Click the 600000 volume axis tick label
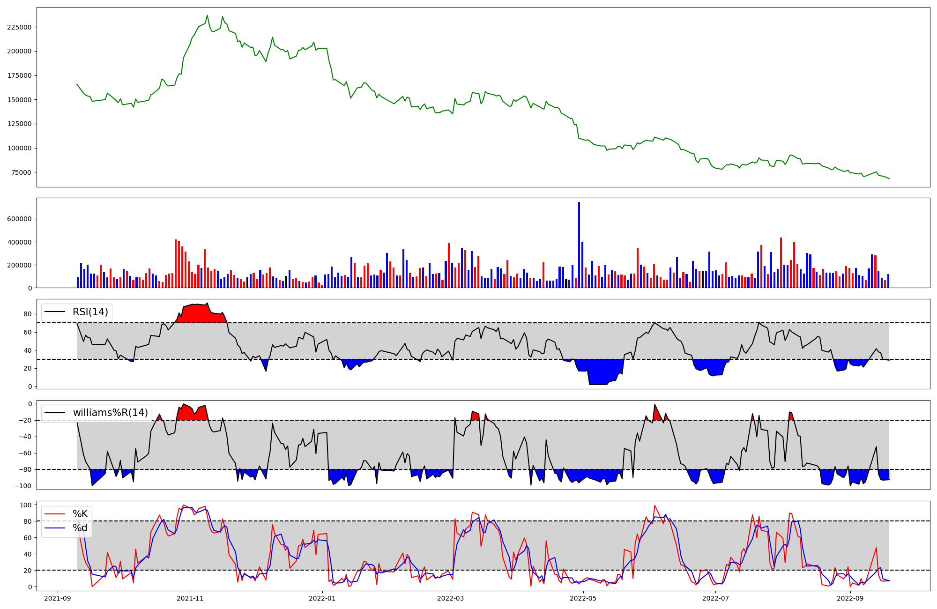Viewport: 937px width, 609px height. (x=19, y=219)
